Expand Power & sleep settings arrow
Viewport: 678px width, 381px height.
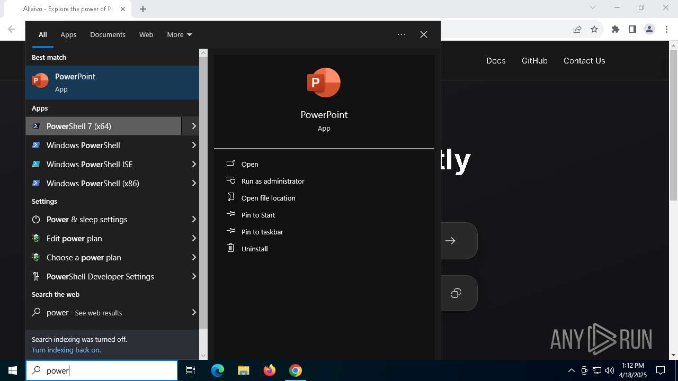tap(194, 219)
